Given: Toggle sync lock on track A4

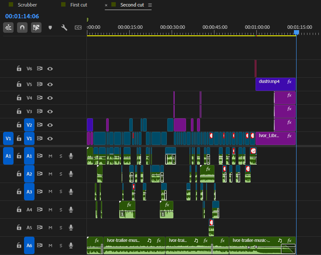Looking at the screenshot, I should click(x=39, y=209).
